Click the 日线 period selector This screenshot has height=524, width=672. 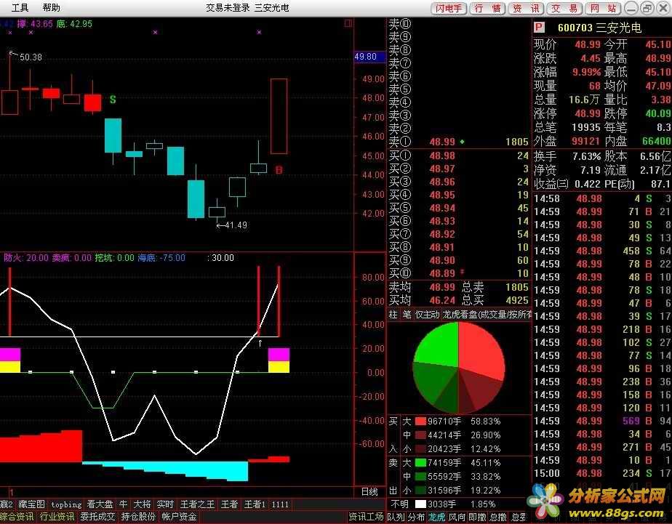click(x=369, y=492)
